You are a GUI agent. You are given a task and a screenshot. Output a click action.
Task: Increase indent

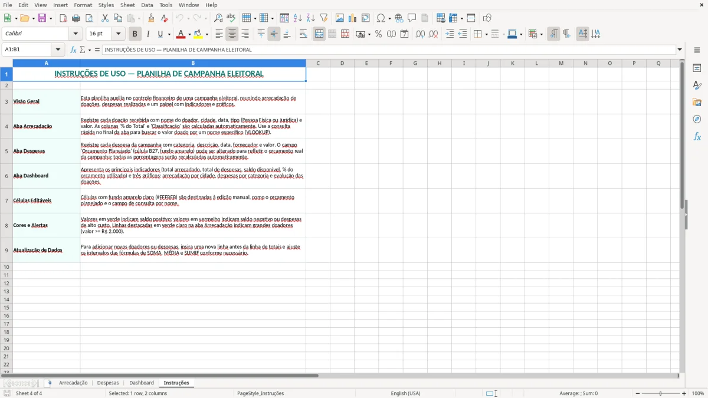450,34
